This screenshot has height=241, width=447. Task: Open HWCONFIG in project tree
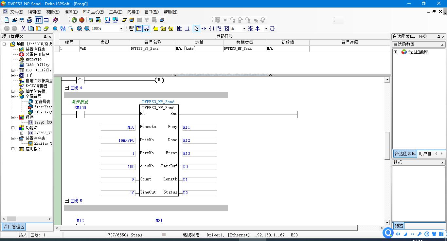[x=33, y=60]
